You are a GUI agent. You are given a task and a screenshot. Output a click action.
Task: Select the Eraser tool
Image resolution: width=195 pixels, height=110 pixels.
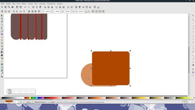pos(2,61)
